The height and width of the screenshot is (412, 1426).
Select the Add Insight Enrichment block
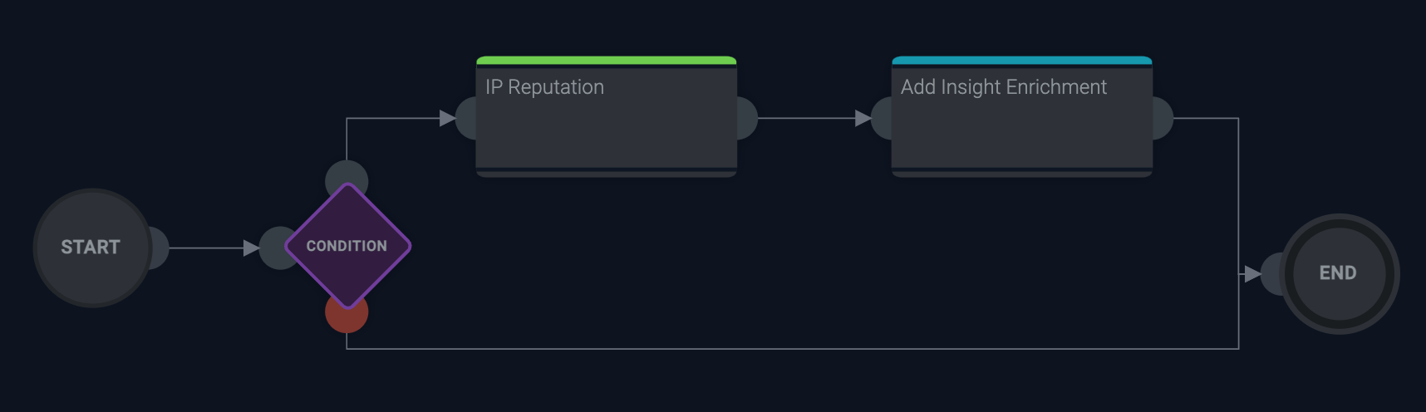coord(1021,125)
